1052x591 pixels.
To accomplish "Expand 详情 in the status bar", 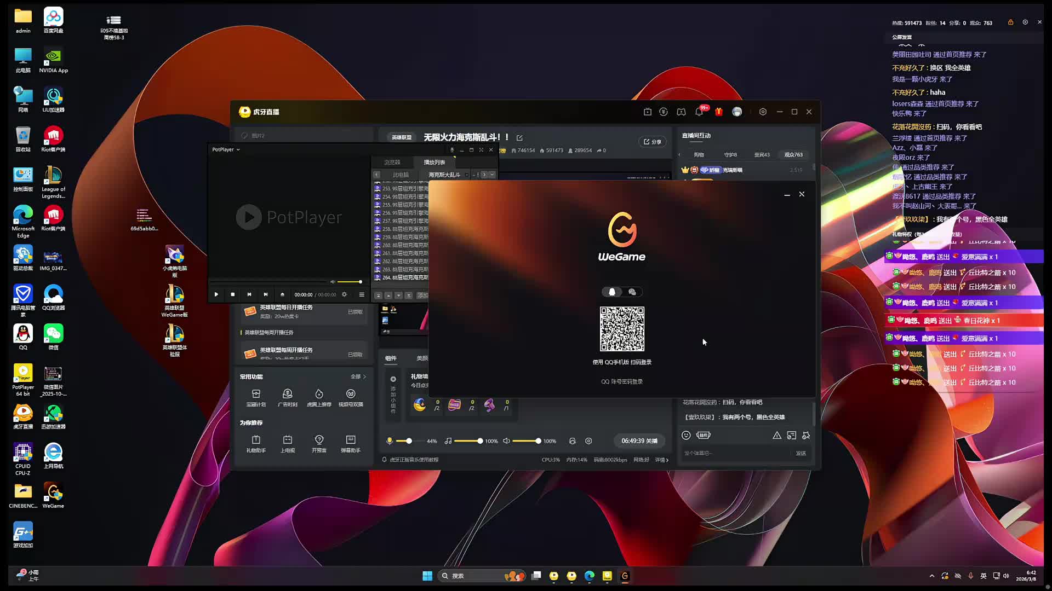I will click(x=661, y=460).
